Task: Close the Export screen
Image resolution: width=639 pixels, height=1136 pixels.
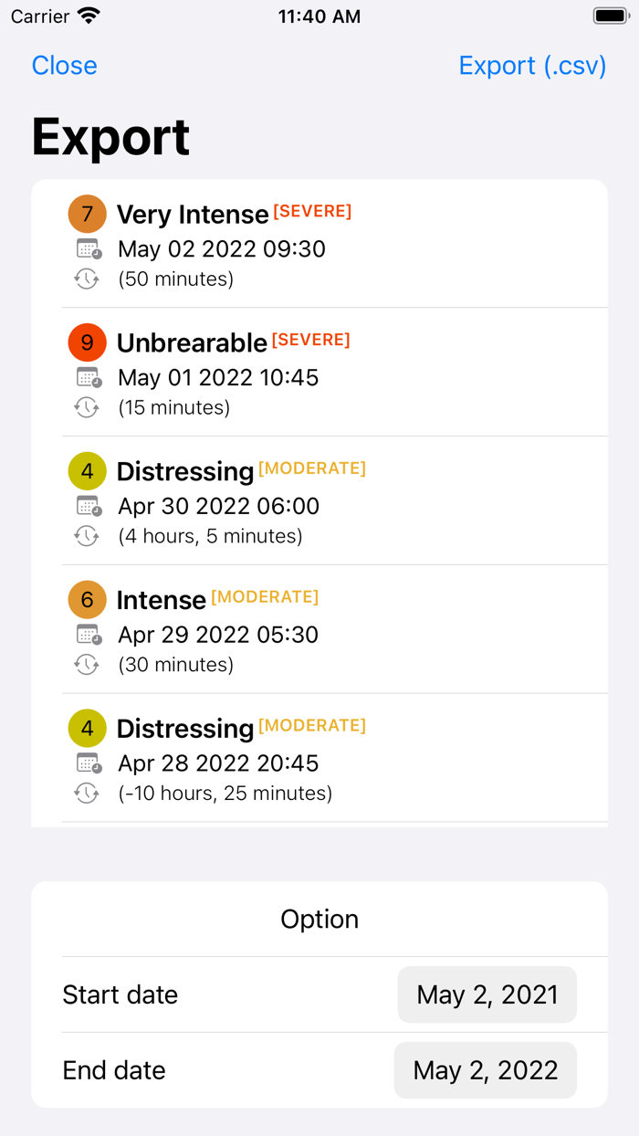Action: click(64, 66)
